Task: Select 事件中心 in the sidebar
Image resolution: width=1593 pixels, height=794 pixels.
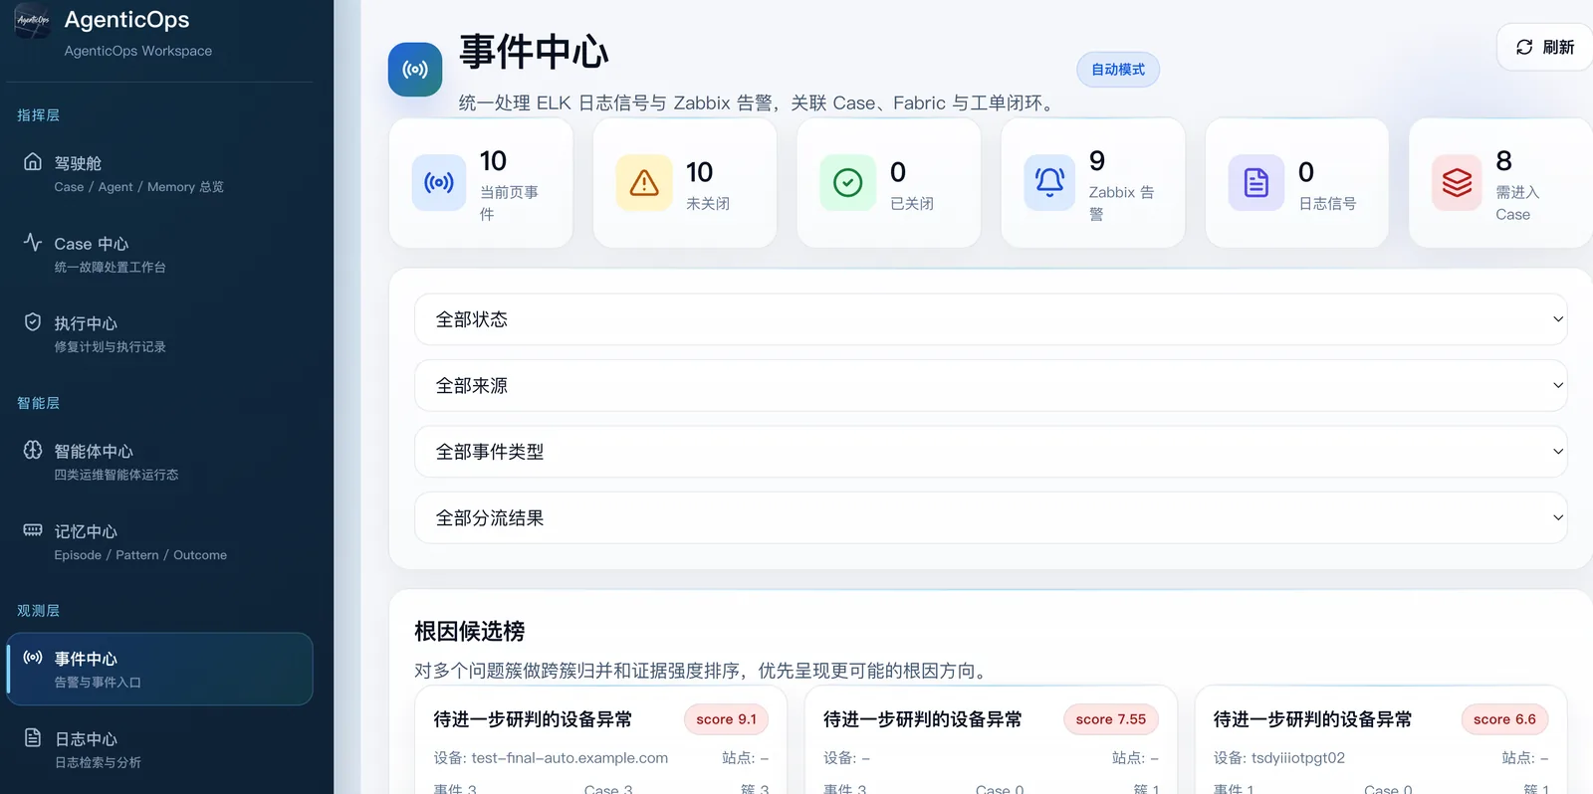Action: click(159, 669)
